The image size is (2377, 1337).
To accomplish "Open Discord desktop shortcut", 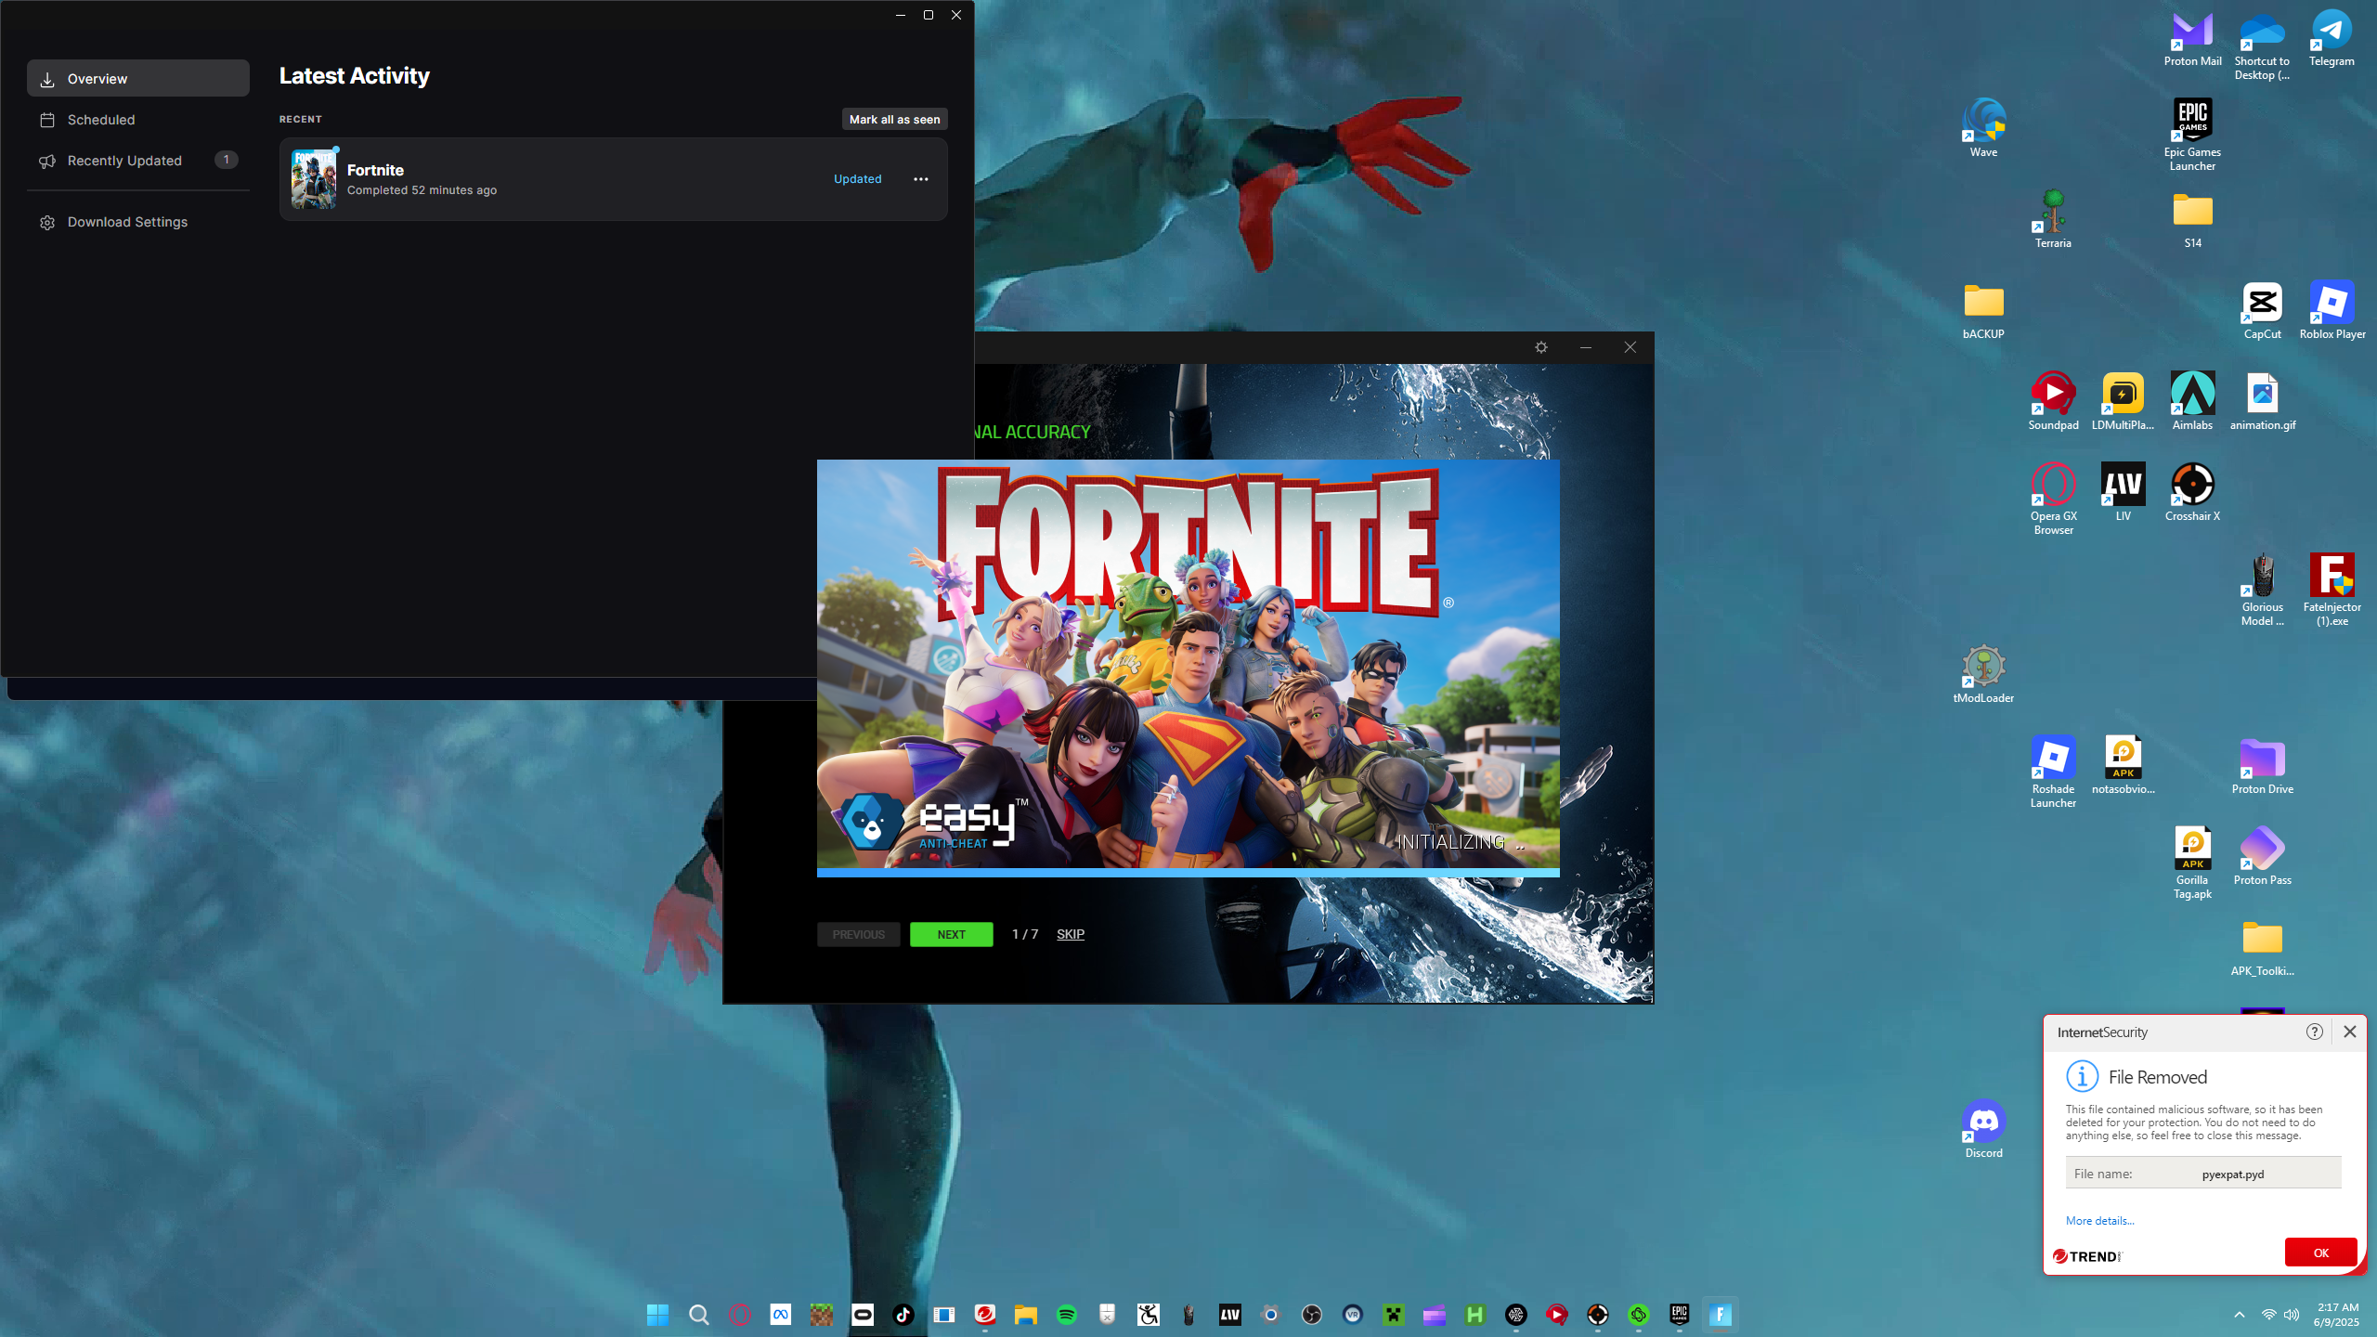I will pos(1983,1122).
